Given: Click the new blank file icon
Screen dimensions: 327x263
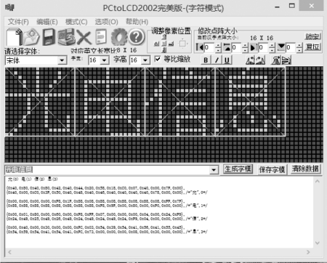Looking at the screenshot, I should click(x=14, y=37).
